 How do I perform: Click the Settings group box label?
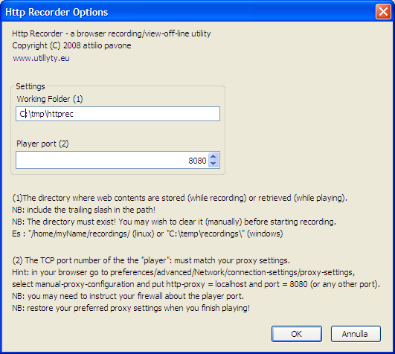(x=30, y=86)
